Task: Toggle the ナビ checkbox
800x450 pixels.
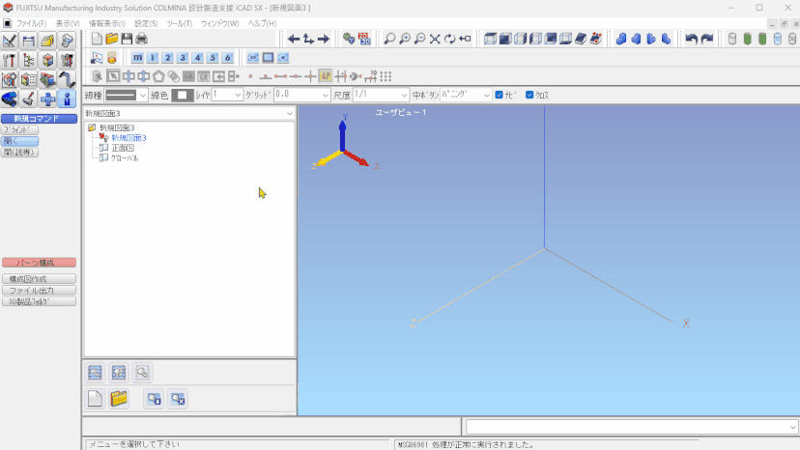Action: pos(499,95)
